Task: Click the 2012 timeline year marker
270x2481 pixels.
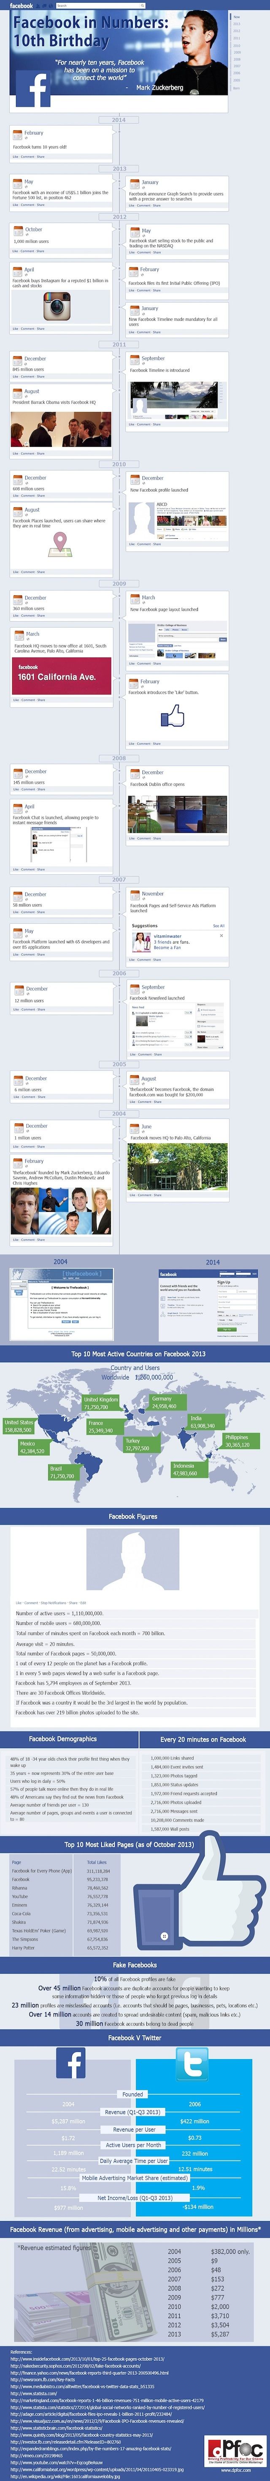Action: pyautogui.click(x=119, y=217)
